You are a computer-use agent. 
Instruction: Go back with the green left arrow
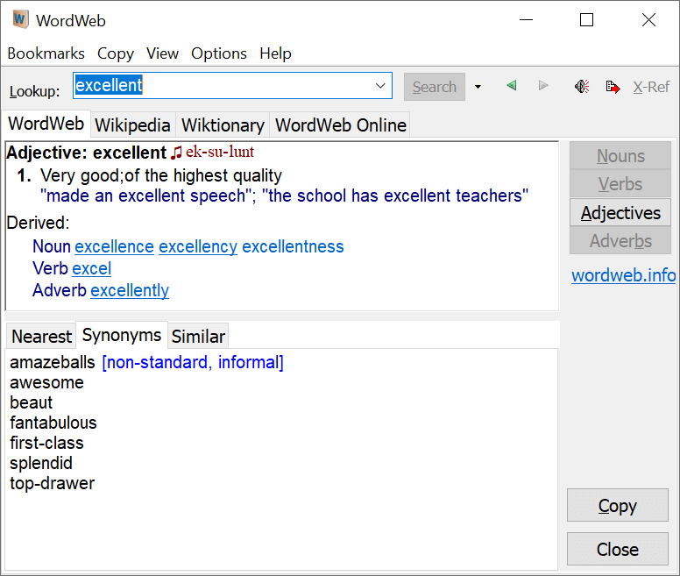512,85
